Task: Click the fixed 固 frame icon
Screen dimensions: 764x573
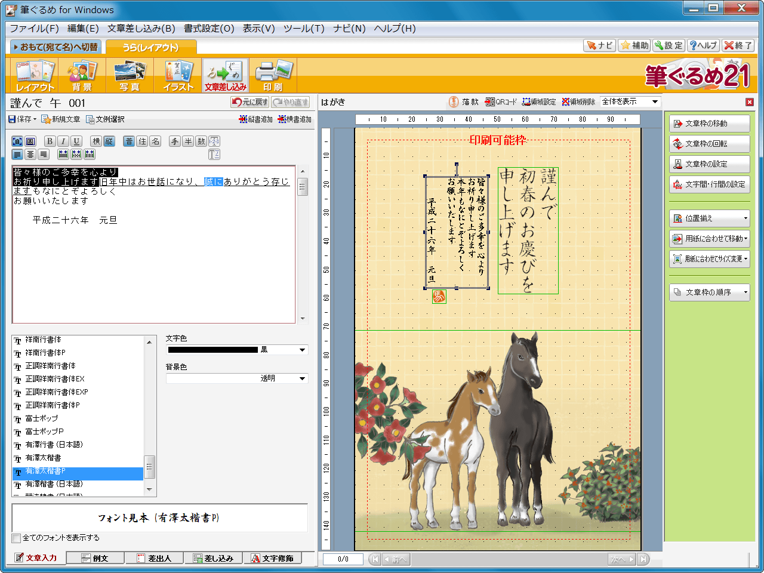Action: 30,141
